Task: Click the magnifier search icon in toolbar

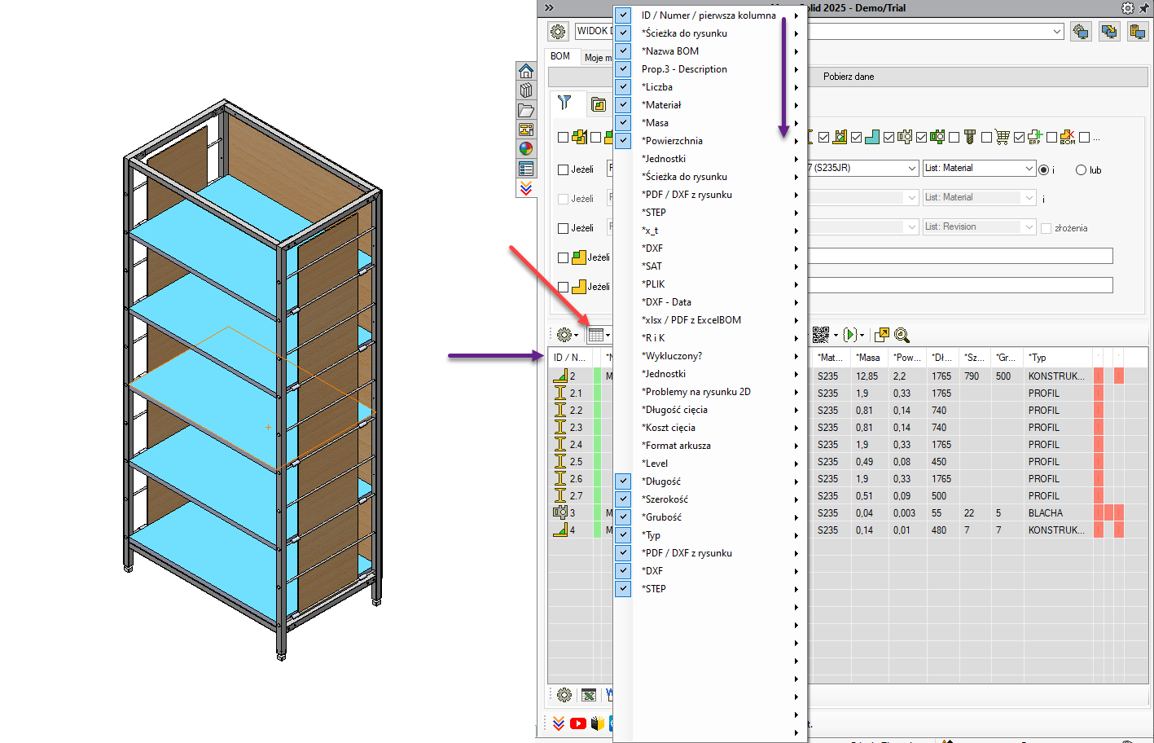Action: point(902,335)
